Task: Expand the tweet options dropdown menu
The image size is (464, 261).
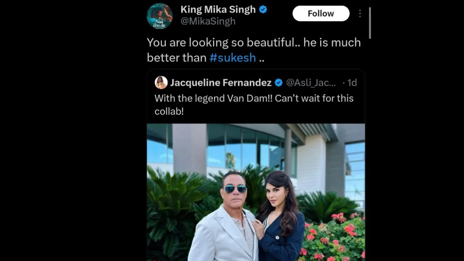Action: 360,13
